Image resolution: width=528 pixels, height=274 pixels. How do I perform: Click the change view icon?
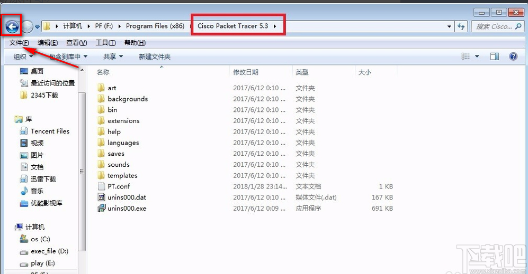click(x=466, y=56)
